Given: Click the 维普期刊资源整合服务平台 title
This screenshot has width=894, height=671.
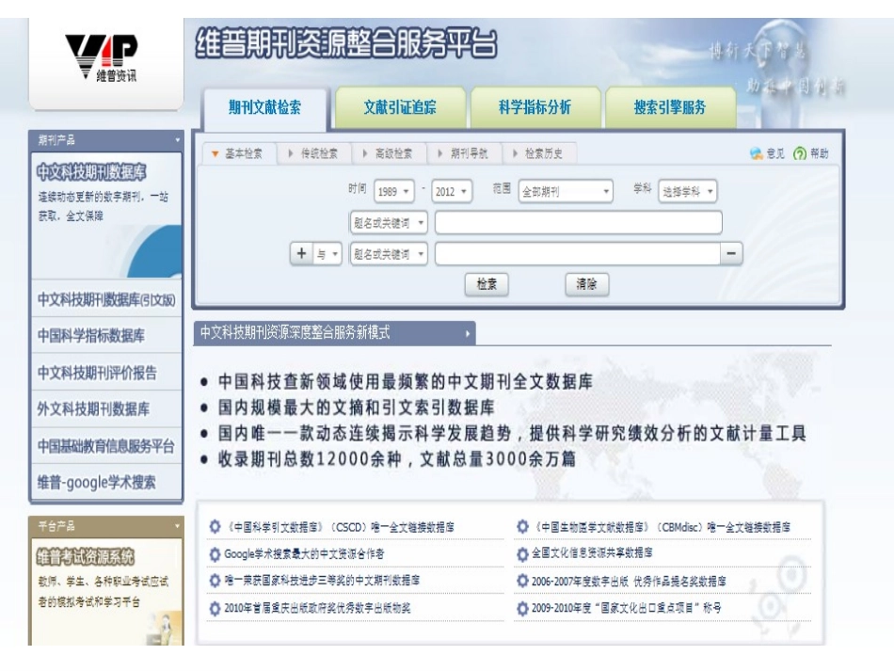Looking at the screenshot, I should click(x=346, y=43).
